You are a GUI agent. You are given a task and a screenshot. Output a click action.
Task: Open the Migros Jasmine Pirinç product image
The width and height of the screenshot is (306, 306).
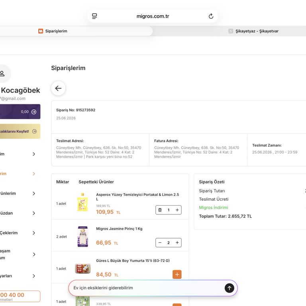[83, 237]
